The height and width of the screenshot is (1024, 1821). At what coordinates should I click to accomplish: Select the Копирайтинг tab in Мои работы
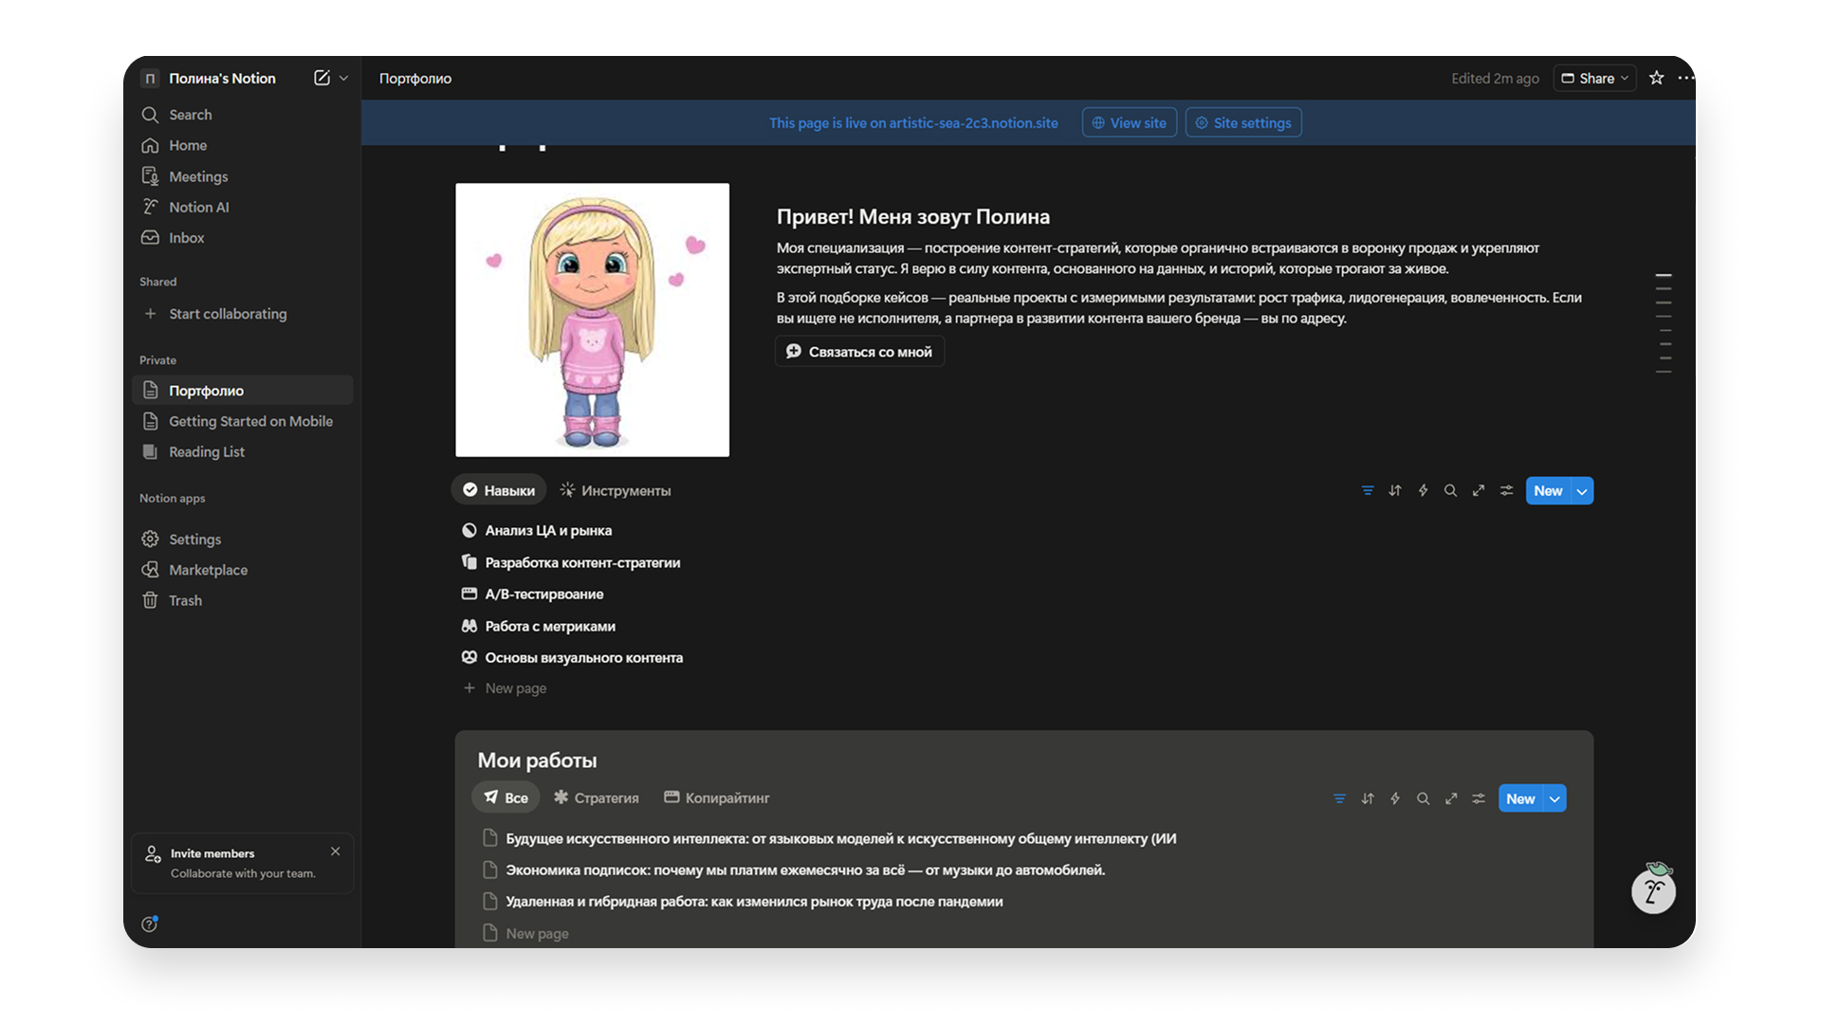(716, 797)
